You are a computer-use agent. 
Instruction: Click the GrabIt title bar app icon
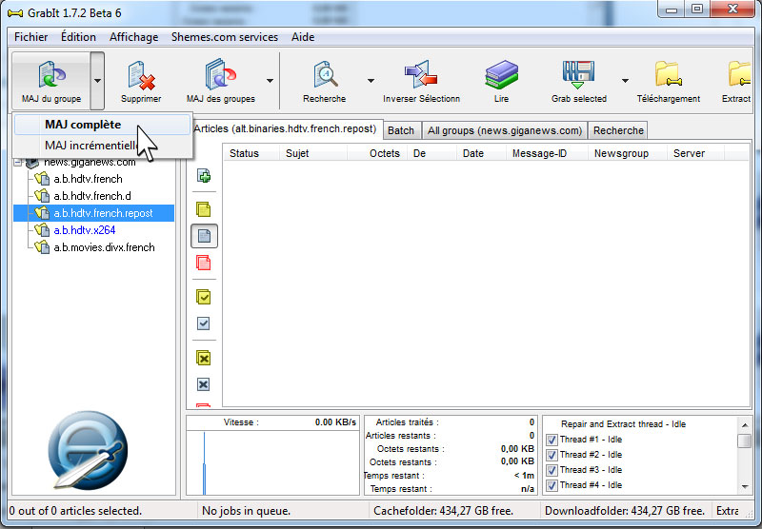(x=15, y=13)
